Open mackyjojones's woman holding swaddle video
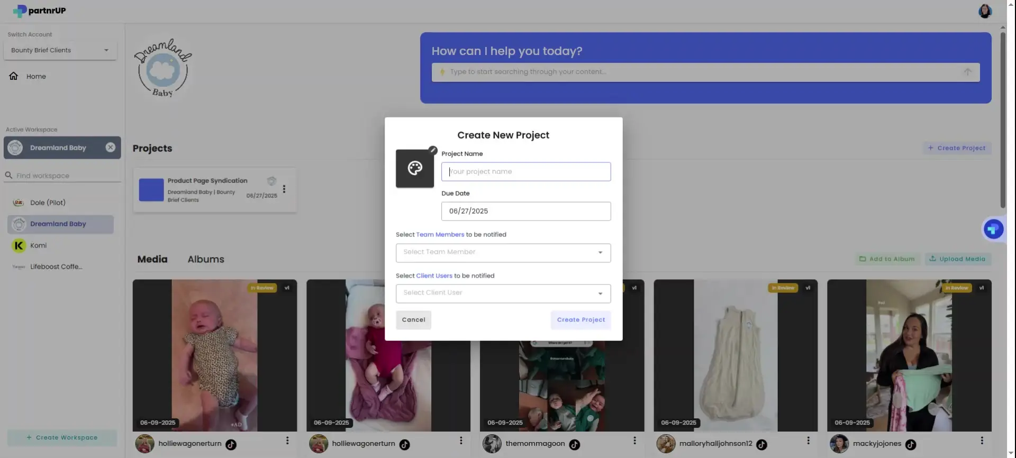This screenshot has width=1016, height=458. (909, 355)
